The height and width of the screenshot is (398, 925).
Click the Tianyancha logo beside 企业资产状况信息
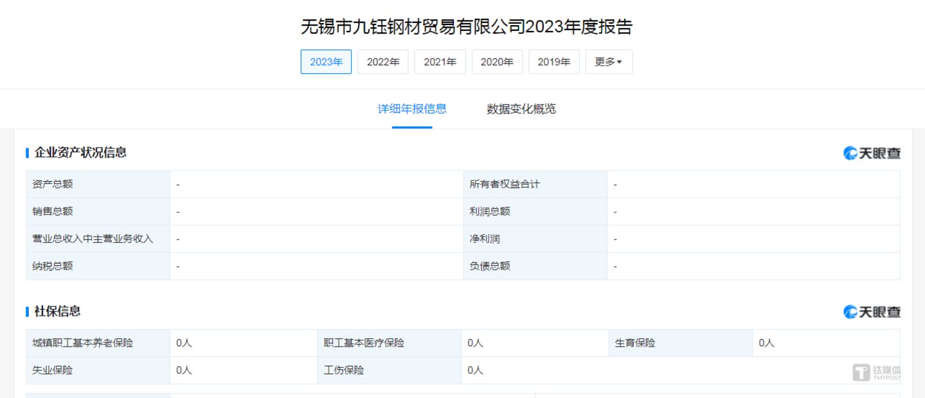click(872, 153)
